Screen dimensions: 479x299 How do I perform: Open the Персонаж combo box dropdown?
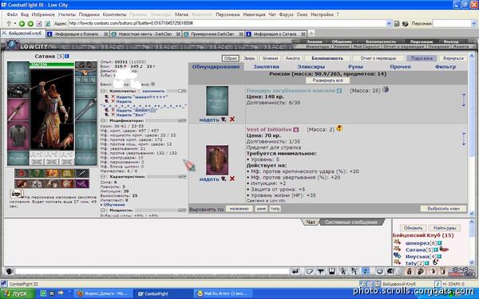click(x=473, y=23)
